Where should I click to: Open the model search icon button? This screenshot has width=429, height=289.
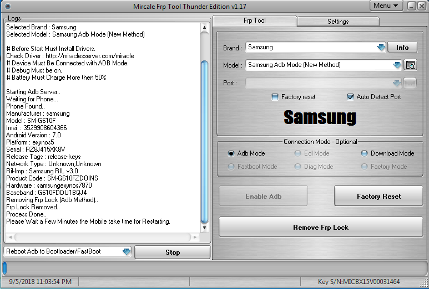click(x=410, y=65)
